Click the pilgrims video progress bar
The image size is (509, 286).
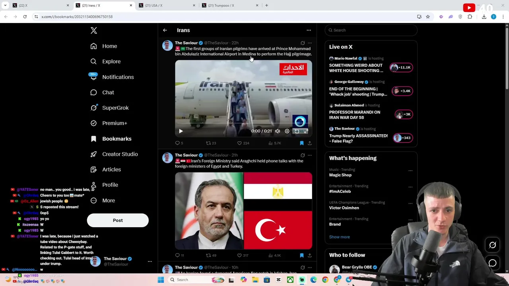[243, 124]
